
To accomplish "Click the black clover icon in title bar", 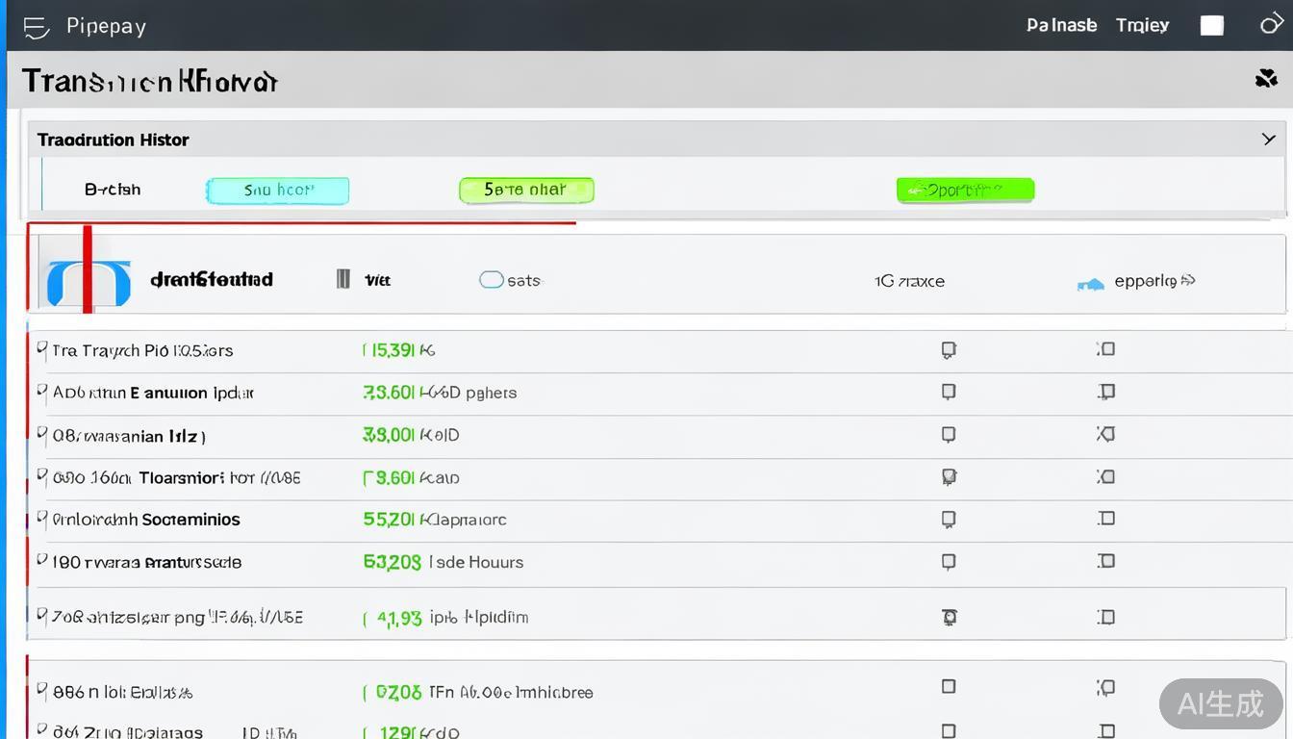I will tap(1266, 79).
